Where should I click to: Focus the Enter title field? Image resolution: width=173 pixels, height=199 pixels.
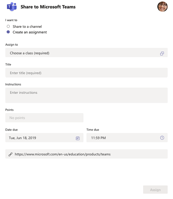(86, 73)
